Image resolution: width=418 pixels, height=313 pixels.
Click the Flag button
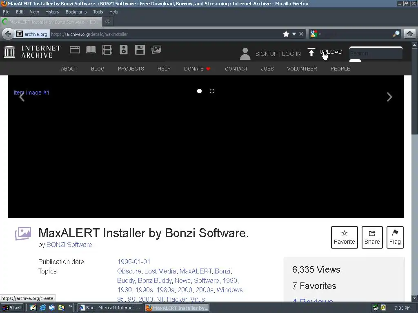click(395, 237)
